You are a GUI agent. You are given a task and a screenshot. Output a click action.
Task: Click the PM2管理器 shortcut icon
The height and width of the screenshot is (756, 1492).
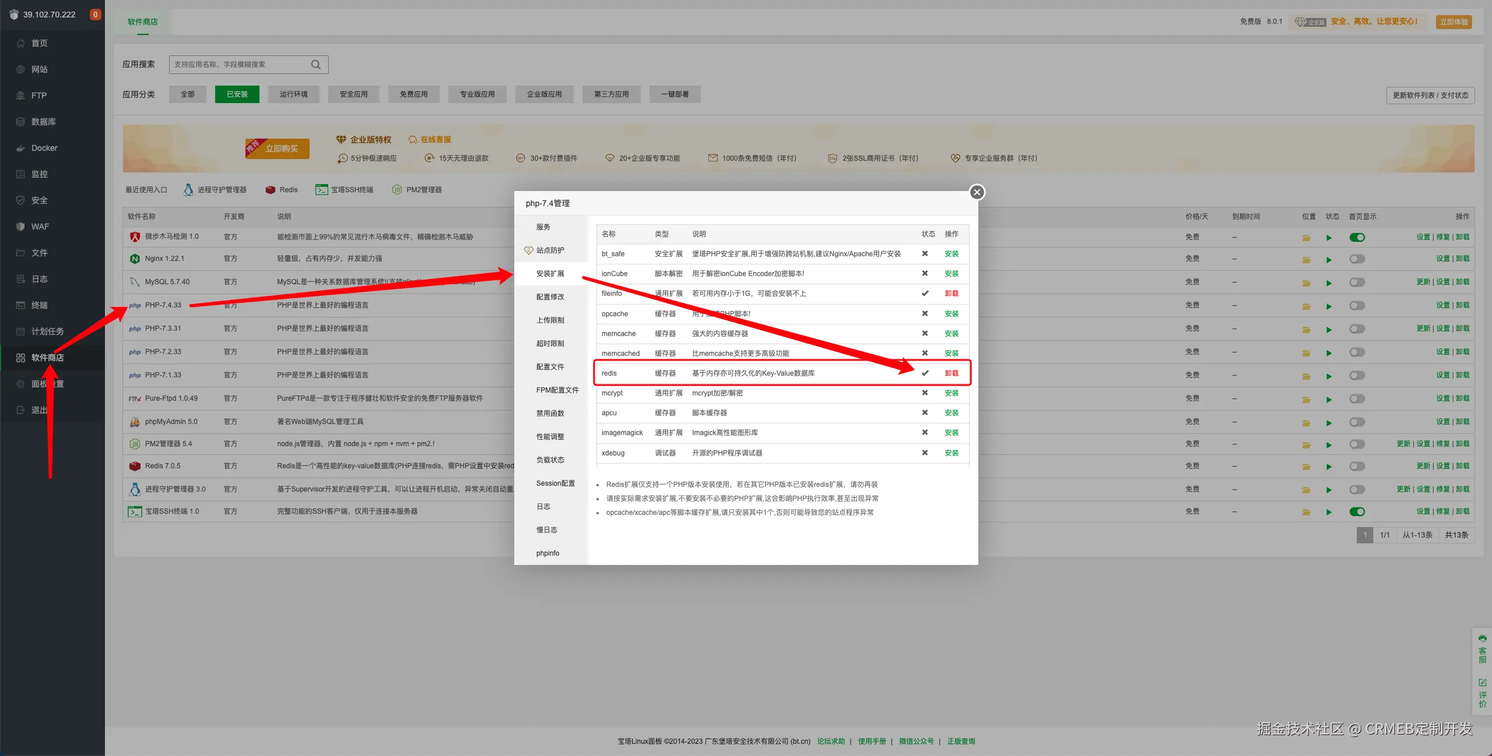pos(397,190)
